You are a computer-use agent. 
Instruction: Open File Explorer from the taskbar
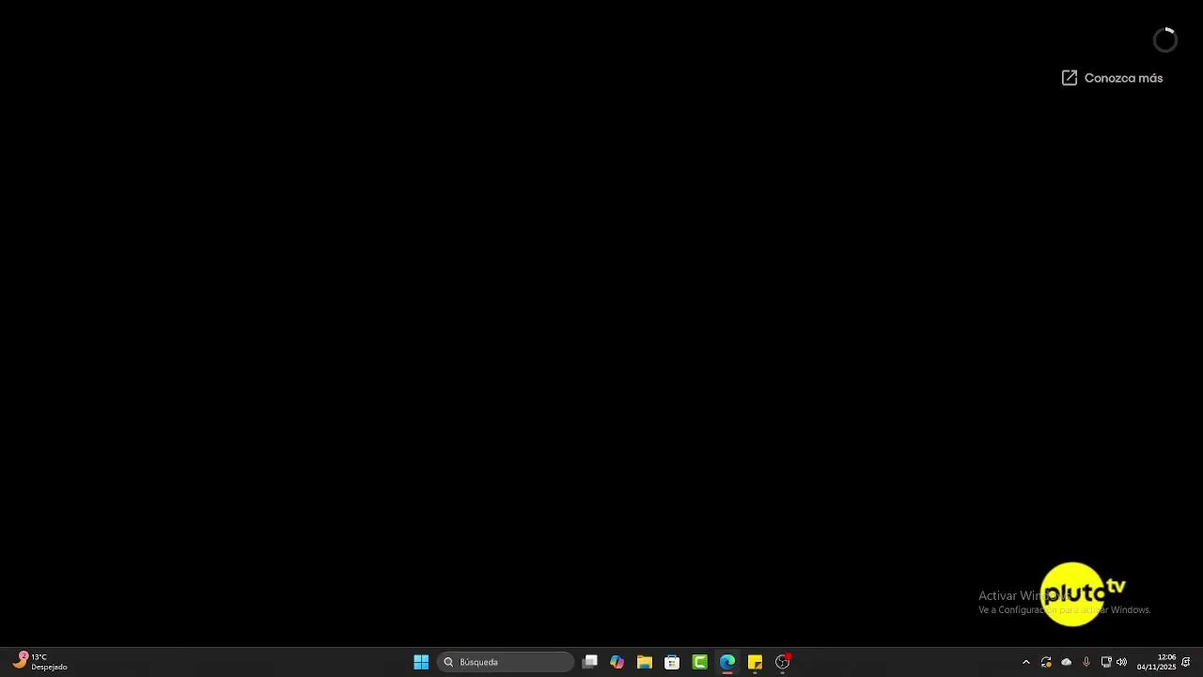[645, 662]
